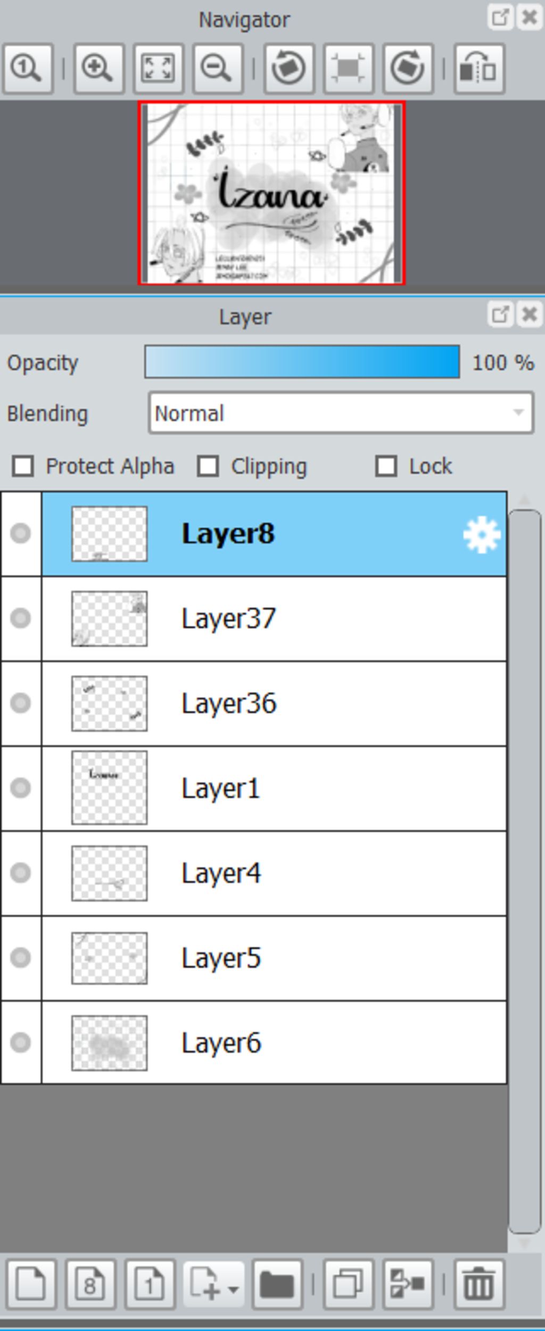Rotate canvas right in Navigator

(408, 69)
